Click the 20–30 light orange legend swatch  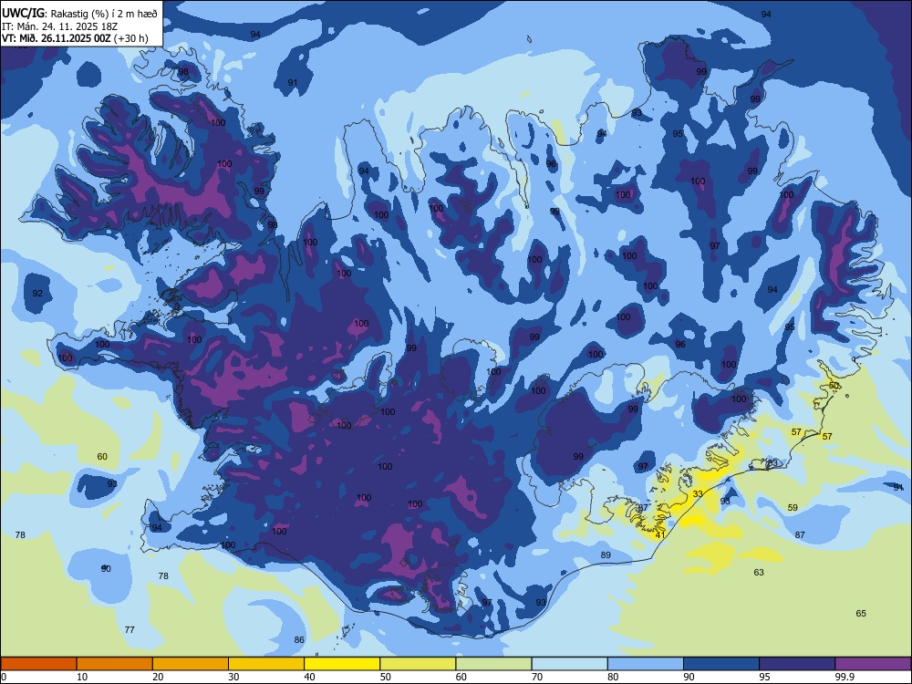tap(191, 664)
